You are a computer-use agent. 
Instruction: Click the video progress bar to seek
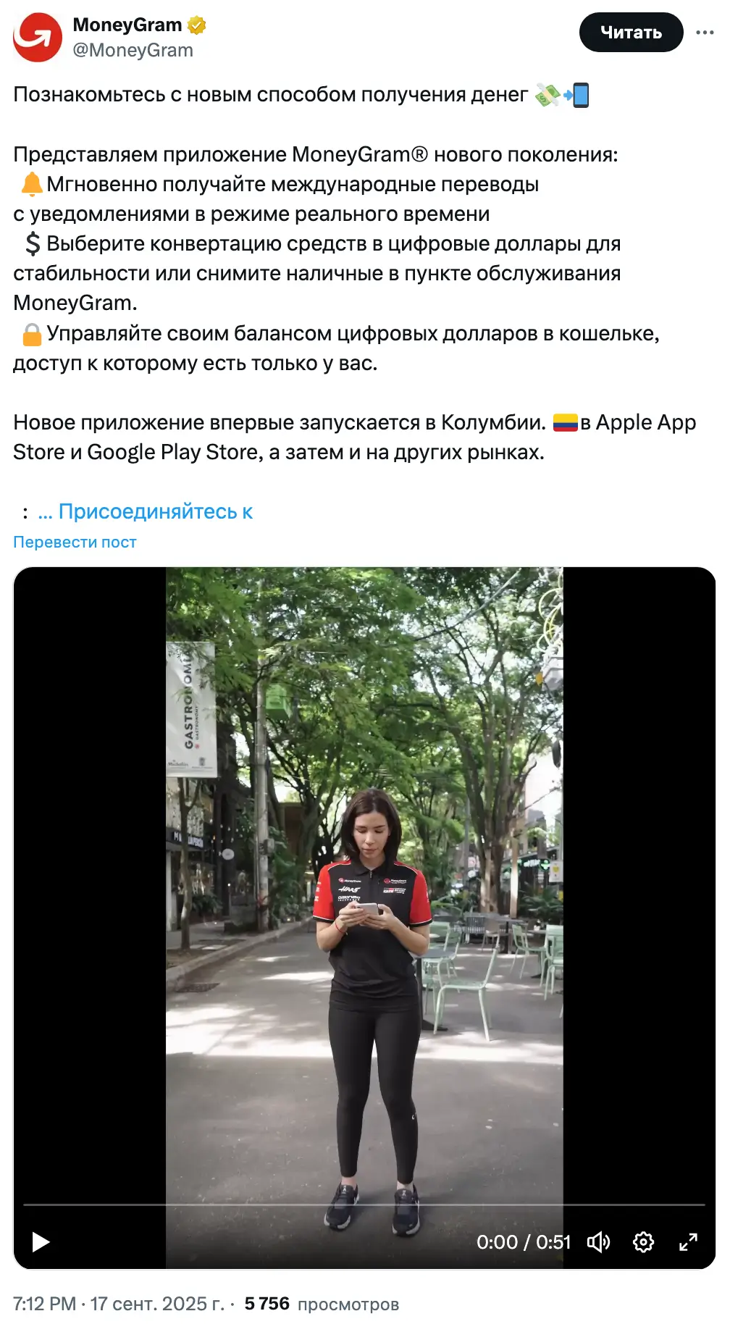[x=364, y=1205]
